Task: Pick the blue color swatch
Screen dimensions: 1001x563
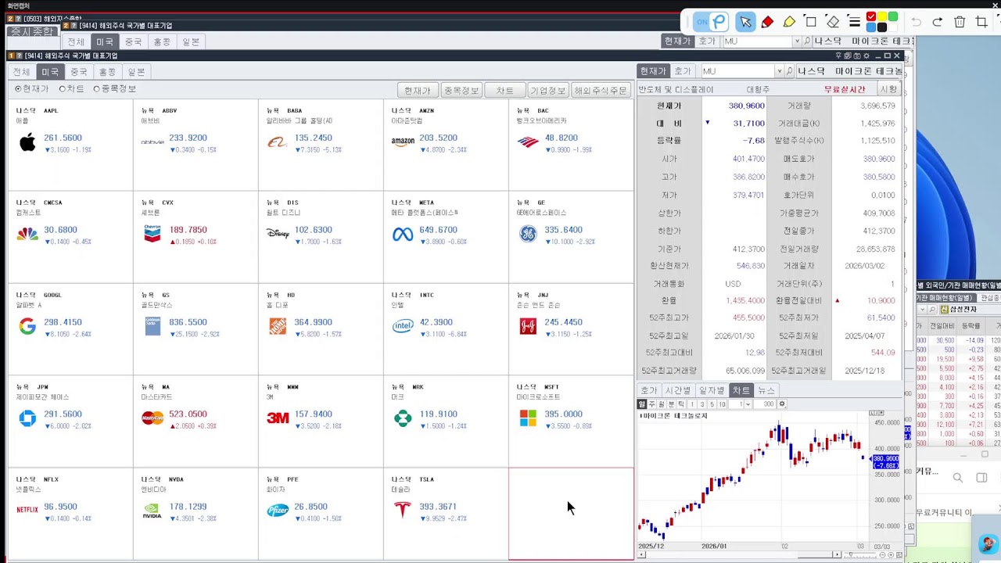Action: (871, 27)
